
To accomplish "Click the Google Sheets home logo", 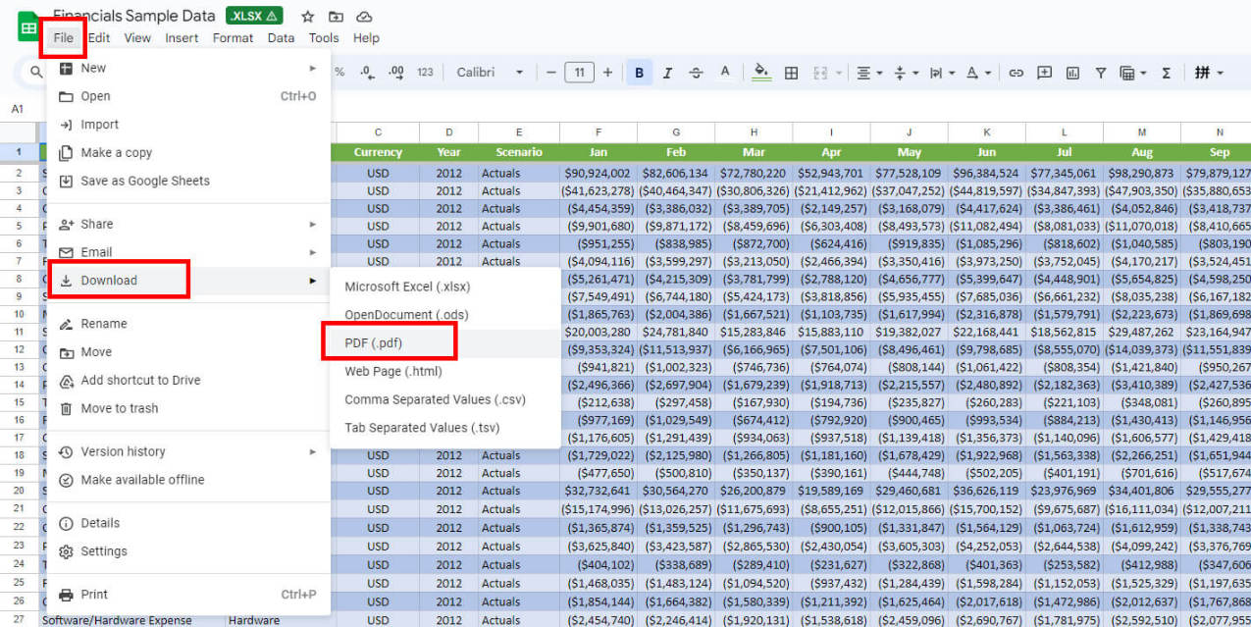I will point(26,27).
